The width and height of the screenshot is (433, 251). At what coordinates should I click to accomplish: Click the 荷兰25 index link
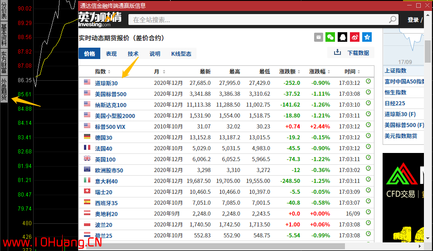coord(103,236)
